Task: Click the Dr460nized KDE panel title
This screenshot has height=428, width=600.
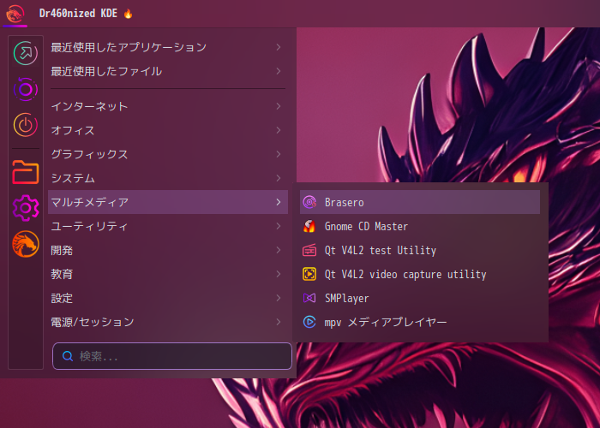Action: coord(78,14)
